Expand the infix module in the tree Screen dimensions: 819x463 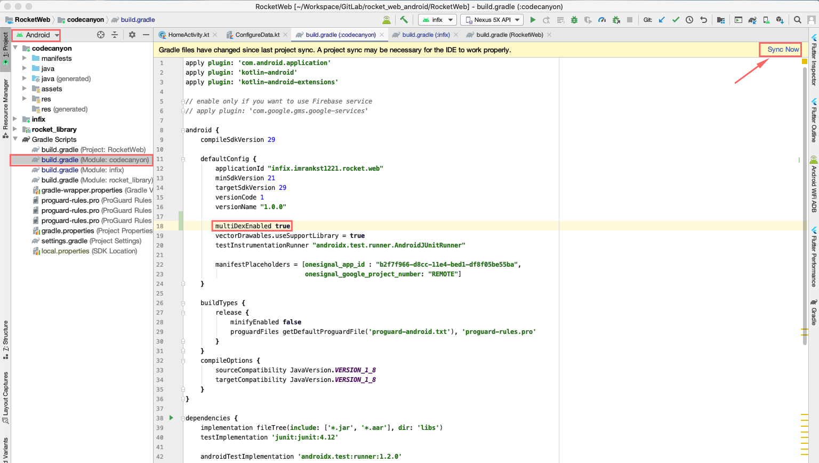15,119
